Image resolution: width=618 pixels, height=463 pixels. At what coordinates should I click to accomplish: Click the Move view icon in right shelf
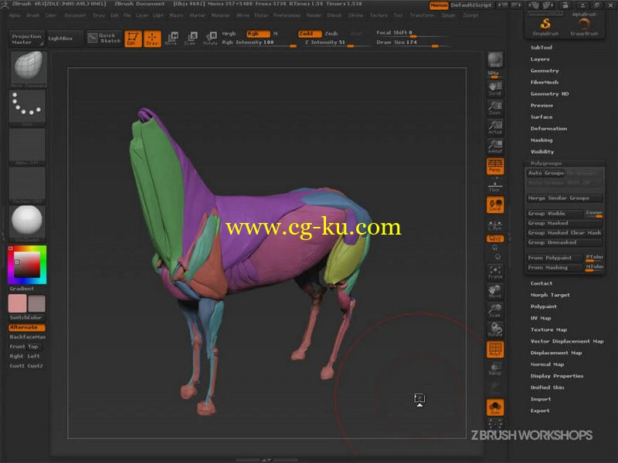click(495, 292)
